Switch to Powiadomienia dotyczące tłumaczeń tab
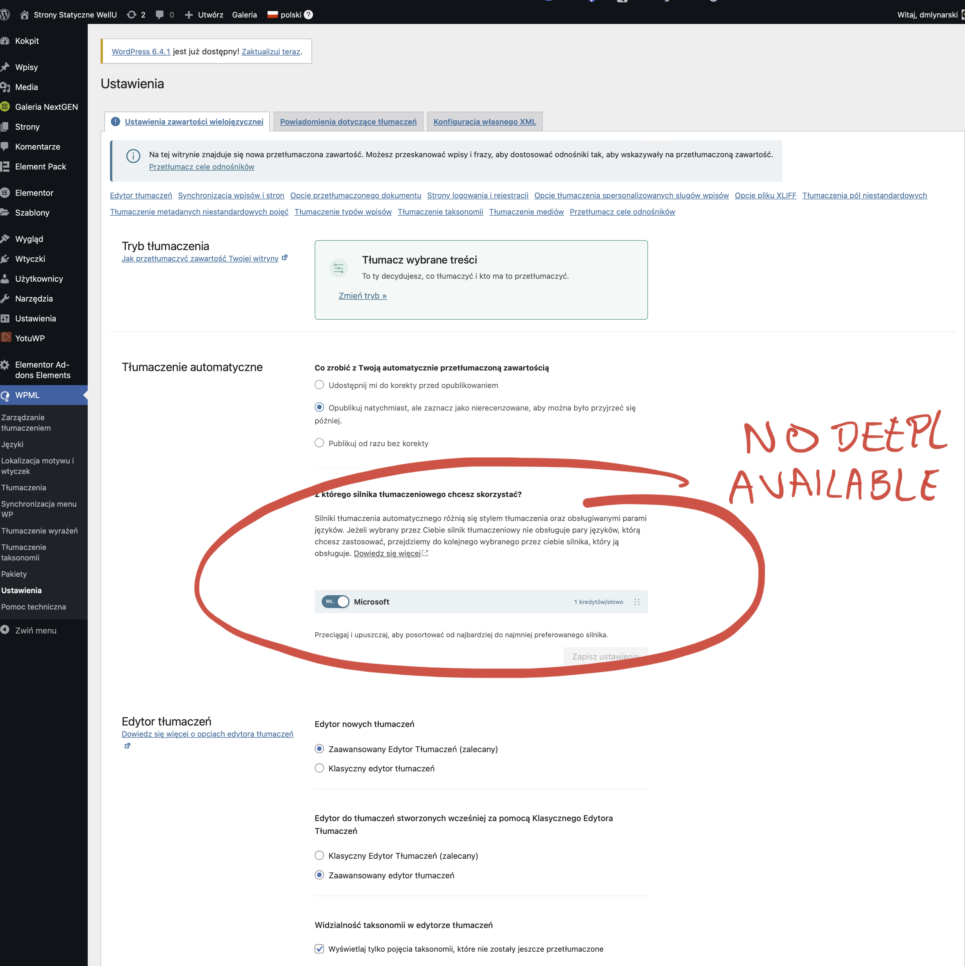The image size is (965, 966). 348,122
